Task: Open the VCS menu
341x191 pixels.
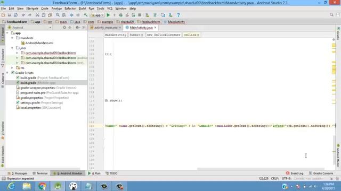Action: tap(110, 8)
